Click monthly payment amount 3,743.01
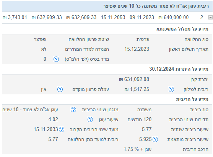 click(x=15, y=17)
